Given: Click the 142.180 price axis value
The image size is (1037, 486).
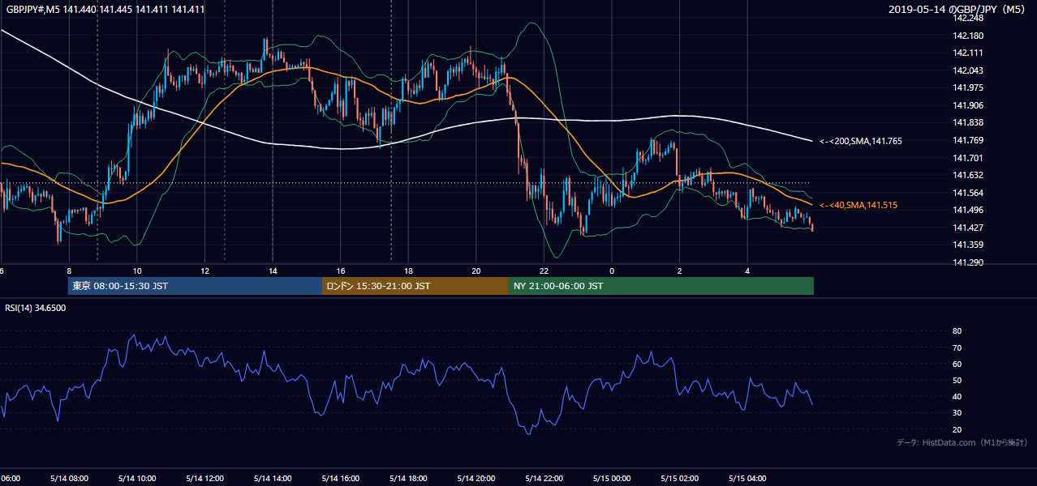Looking at the screenshot, I should (x=968, y=36).
